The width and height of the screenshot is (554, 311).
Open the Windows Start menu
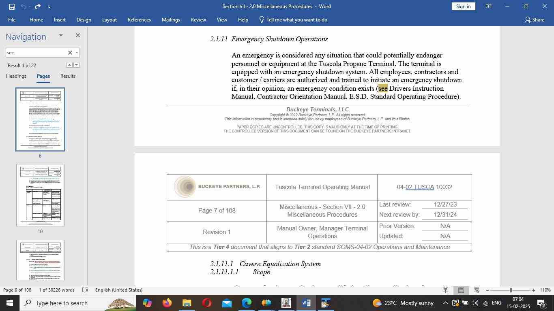point(10,303)
